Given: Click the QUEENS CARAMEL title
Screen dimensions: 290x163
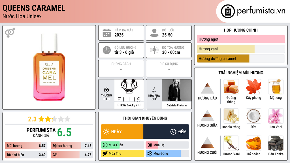Looking at the screenshot, I should pyautogui.click(x=34, y=8).
